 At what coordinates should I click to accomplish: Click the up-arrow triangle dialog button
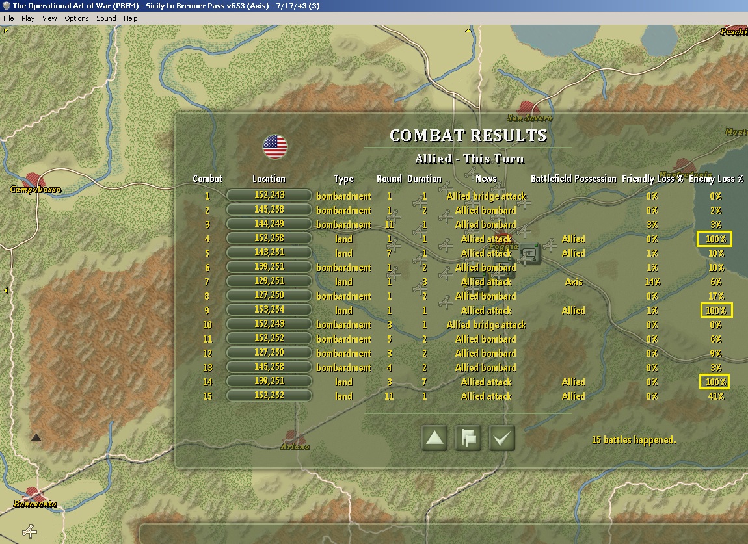[x=434, y=437]
